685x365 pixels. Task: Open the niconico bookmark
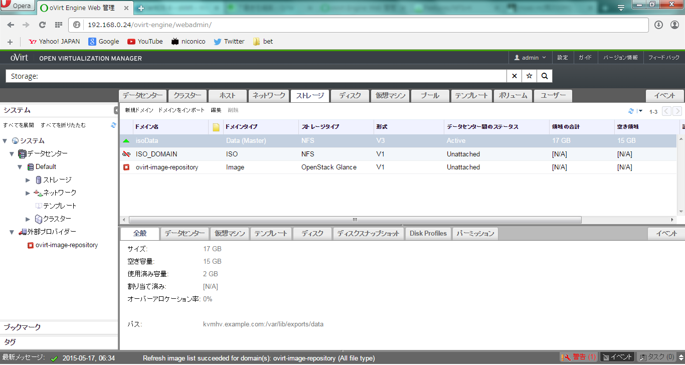click(188, 42)
